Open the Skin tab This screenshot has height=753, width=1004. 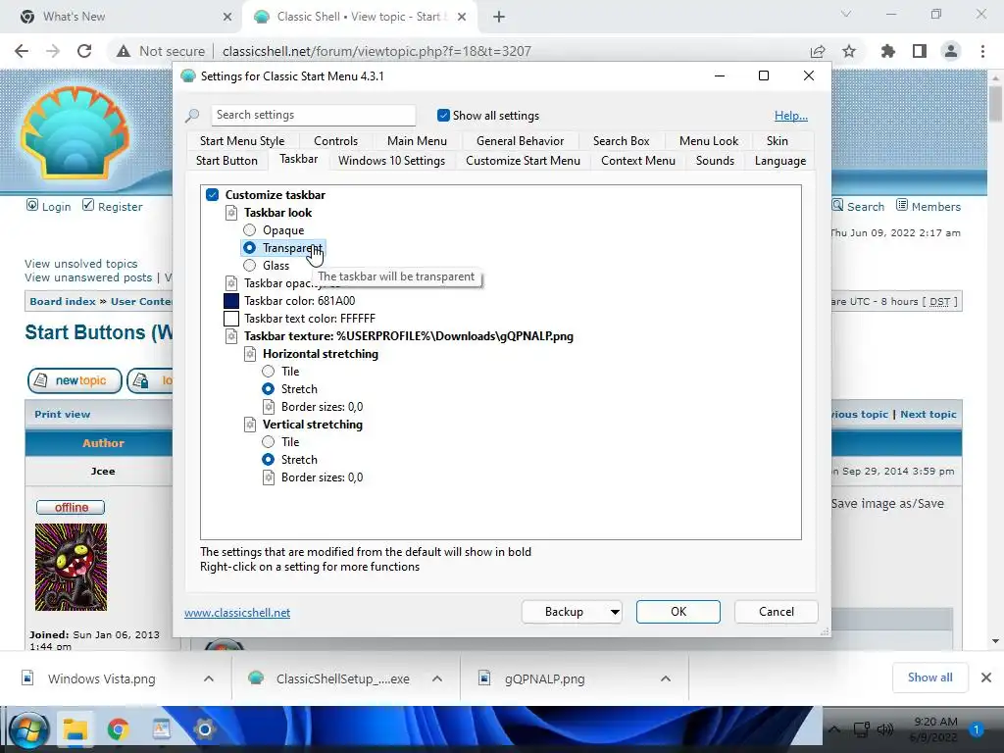pos(778,141)
